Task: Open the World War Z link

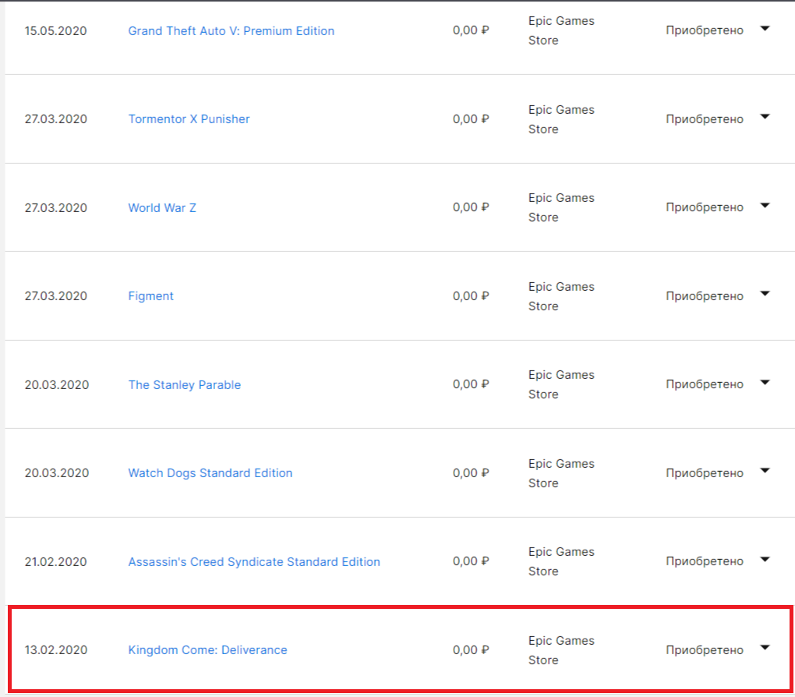Action: coord(162,208)
